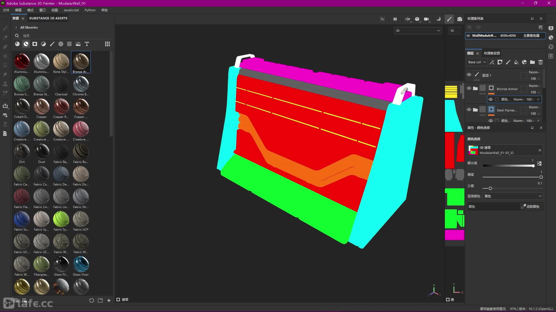
Task: Switch to SUBSTANCE 3D ASSETS tab
Action: tap(48, 18)
